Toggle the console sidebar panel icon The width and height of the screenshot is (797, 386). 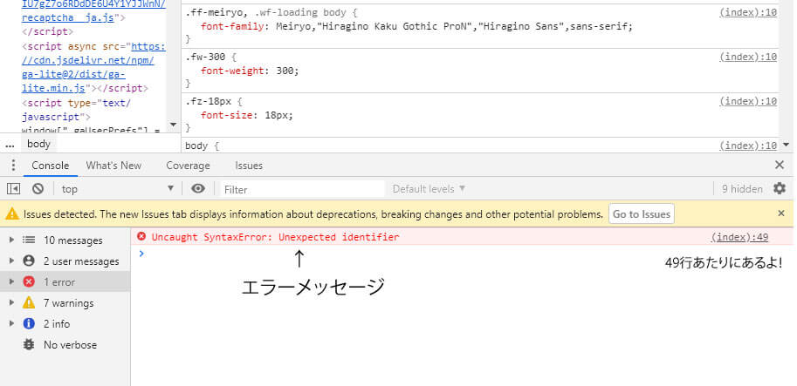coord(13,189)
